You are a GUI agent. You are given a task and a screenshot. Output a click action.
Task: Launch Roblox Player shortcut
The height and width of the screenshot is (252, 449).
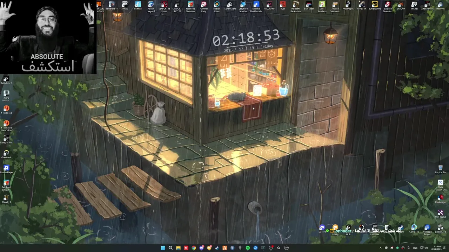(x=6, y=169)
